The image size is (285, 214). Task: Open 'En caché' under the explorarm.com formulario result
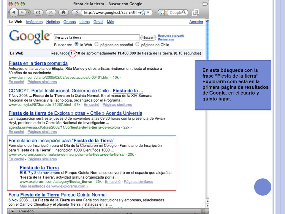(16, 159)
